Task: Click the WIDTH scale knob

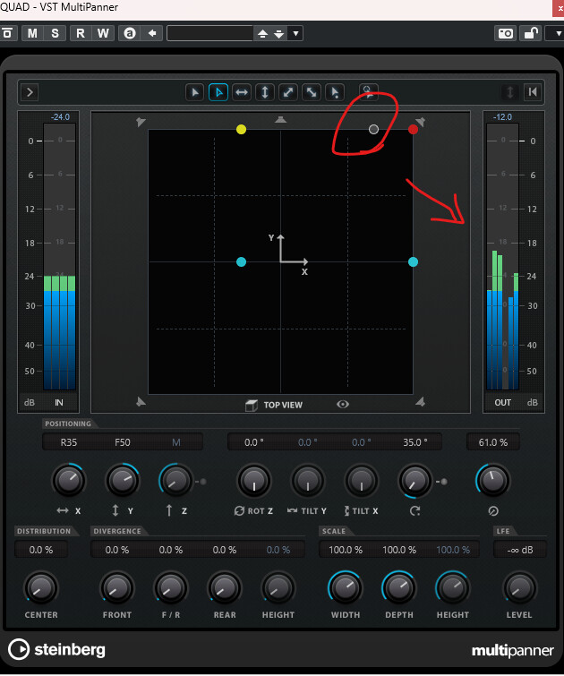Action: [x=345, y=588]
